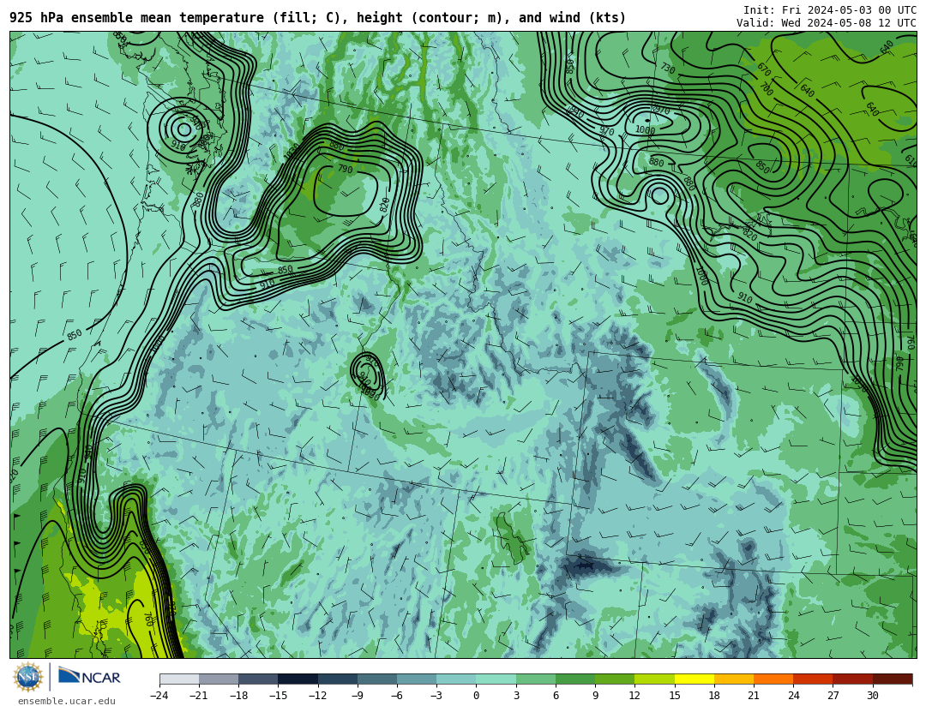
Task: Pick the color swatch between 3 and 6
Action: [x=536, y=679]
